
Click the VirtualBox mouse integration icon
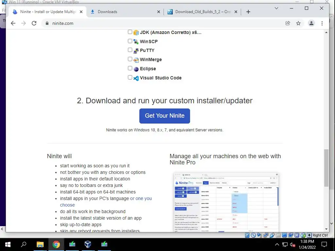(303, 235)
